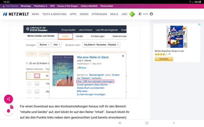
Task: Tap the clock showing 19:22
Action: coord(6,2)
